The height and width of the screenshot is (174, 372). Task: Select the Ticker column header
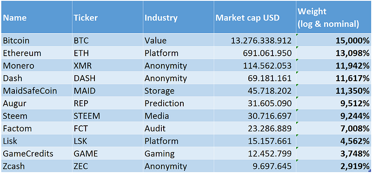point(107,17)
